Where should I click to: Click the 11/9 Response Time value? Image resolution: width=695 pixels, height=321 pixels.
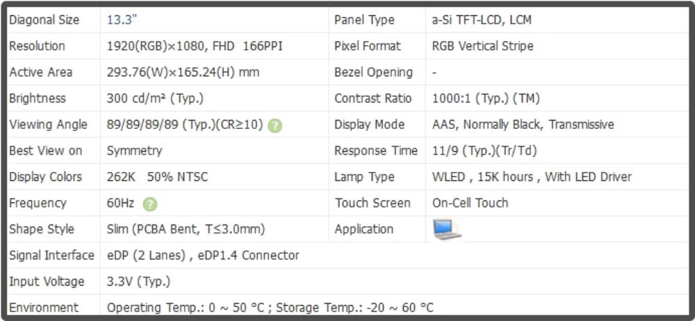[484, 150]
